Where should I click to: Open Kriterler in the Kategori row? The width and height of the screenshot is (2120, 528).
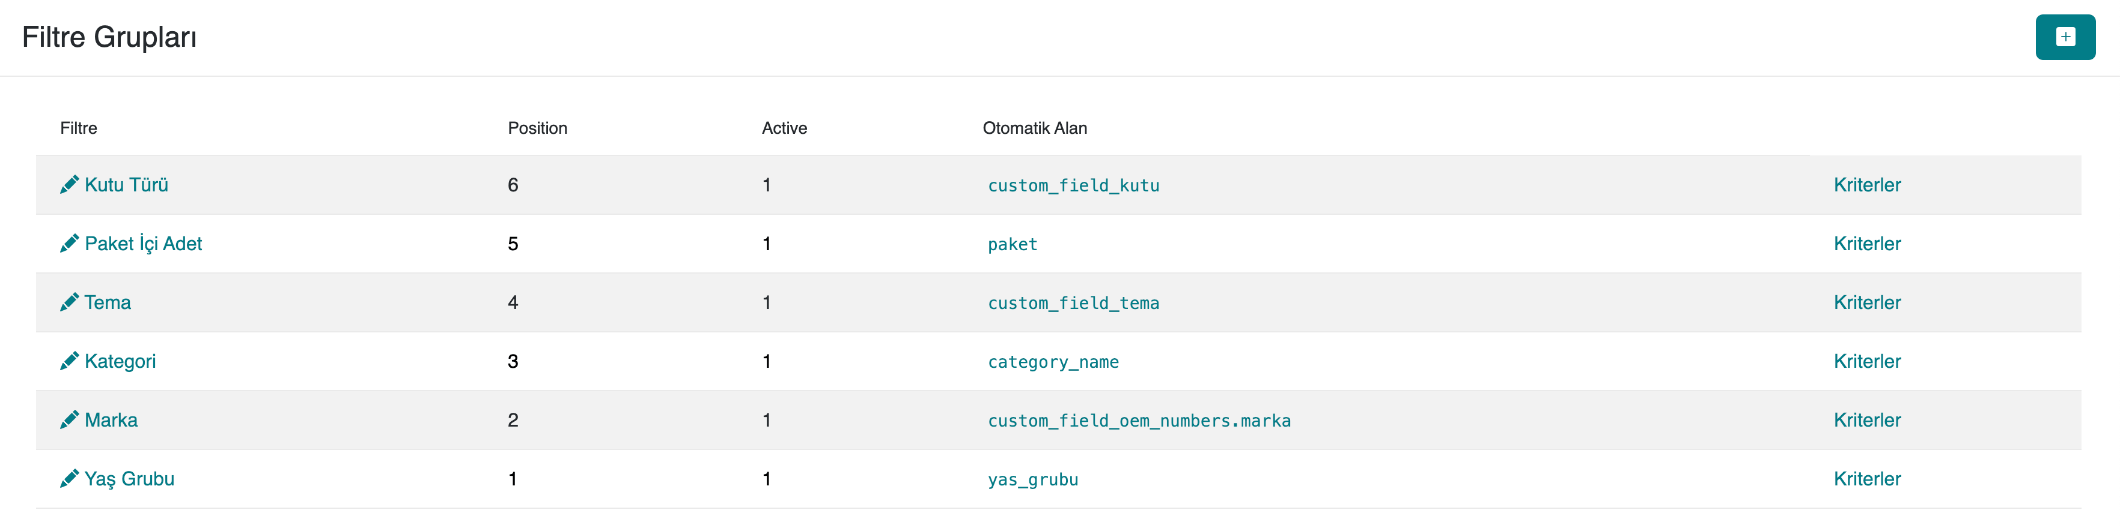pyautogui.click(x=1866, y=361)
